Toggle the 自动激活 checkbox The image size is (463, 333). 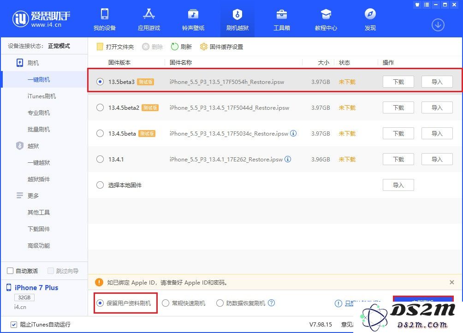coord(10,271)
